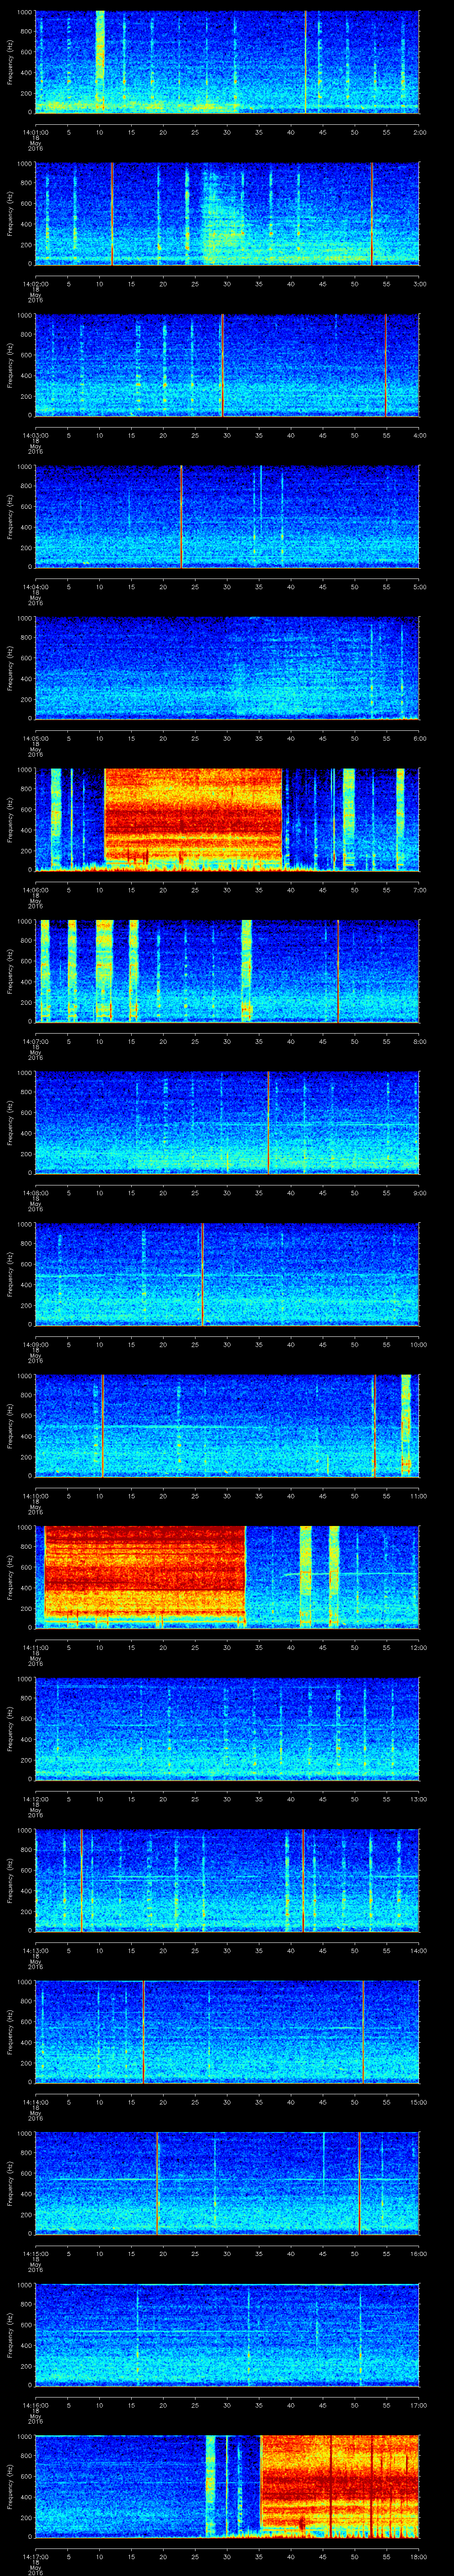Select the 14:07:00 start time label
The width and height of the screenshot is (454, 2576).
click(35, 1041)
